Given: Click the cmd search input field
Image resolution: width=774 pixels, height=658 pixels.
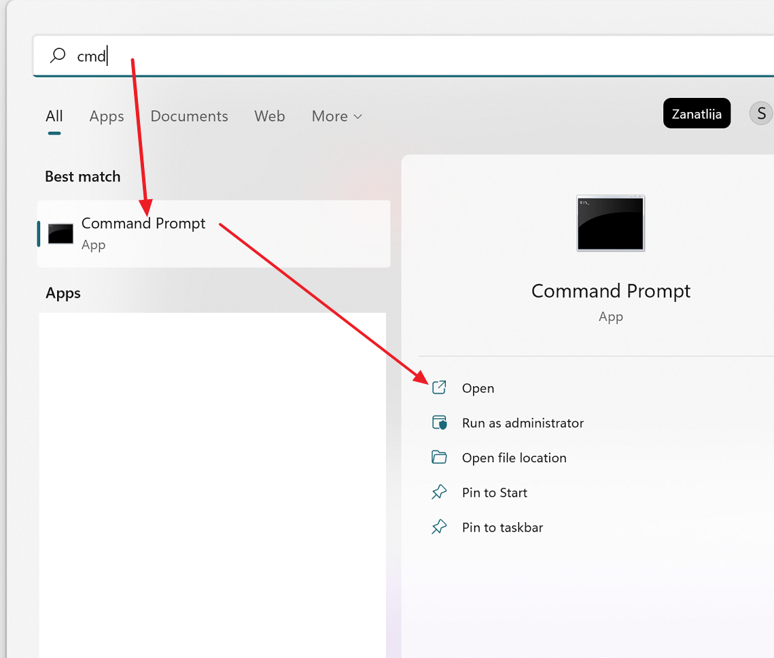Looking at the screenshot, I should [403, 56].
